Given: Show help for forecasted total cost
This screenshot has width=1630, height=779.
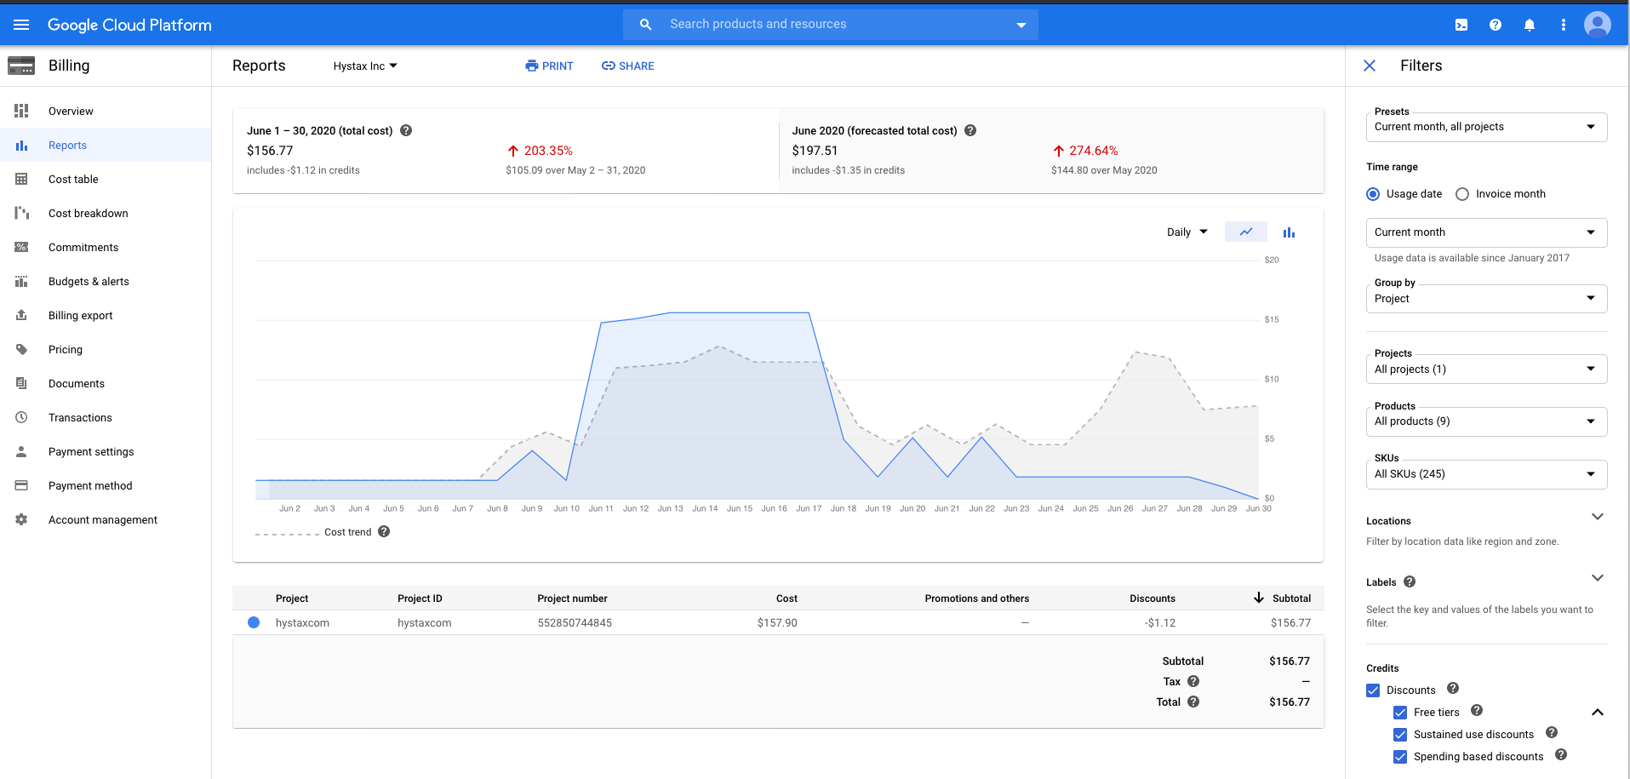Looking at the screenshot, I should (970, 130).
